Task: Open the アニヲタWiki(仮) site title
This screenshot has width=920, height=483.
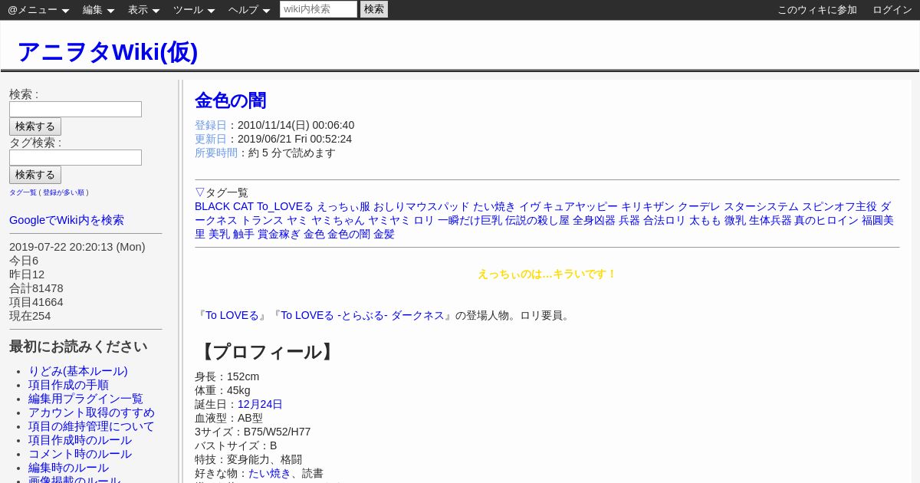Action: coord(107,51)
